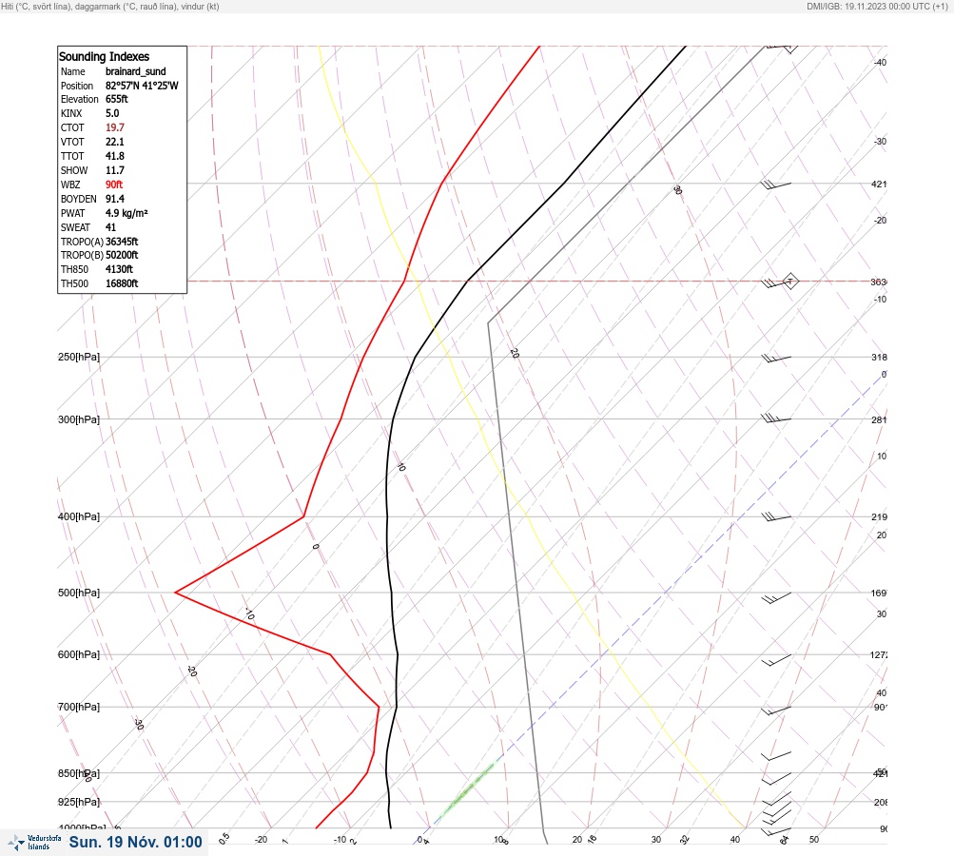Click the wind barb on 500 hPa line
The height and width of the screenshot is (856, 954).
pyautogui.click(x=776, y=598)
